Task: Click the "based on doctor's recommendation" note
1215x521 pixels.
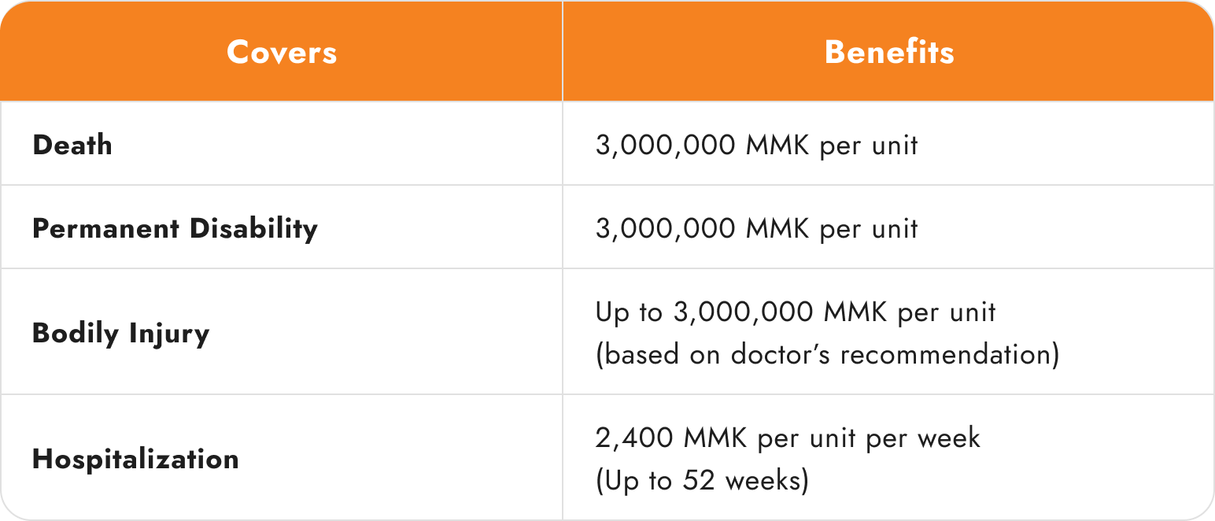Action: (x=828, y=354)
